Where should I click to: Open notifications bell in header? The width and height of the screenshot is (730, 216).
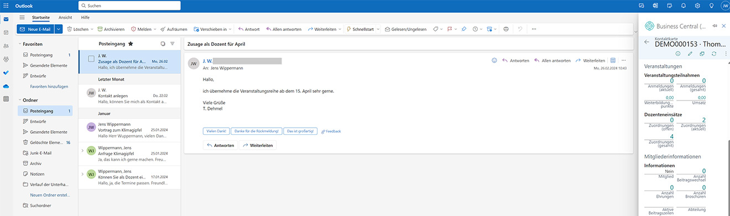coord(684,6)
